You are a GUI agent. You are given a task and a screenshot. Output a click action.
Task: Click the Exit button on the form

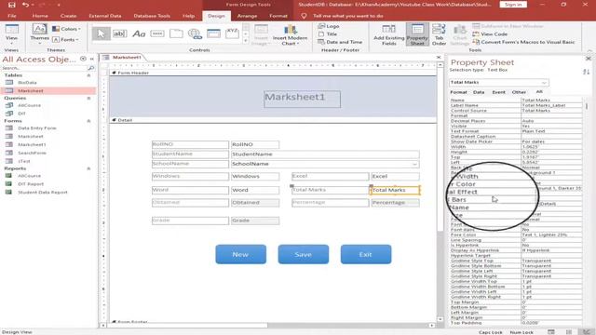tap(366, 254)
